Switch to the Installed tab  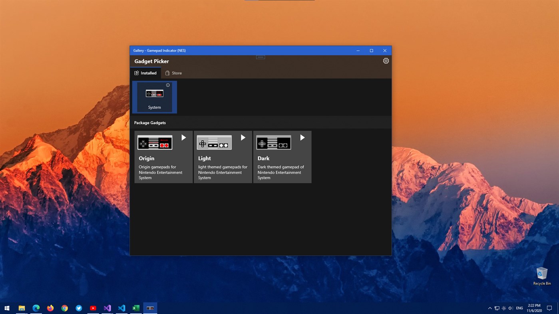tap(146, 73)
